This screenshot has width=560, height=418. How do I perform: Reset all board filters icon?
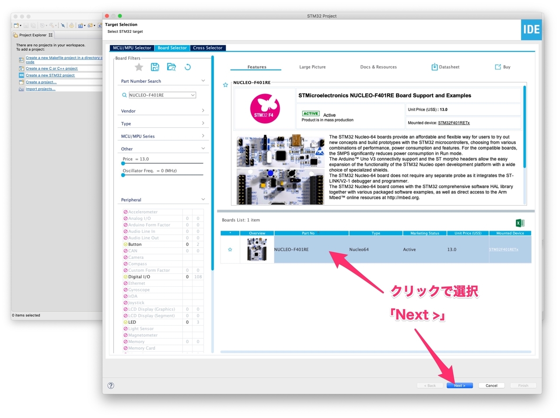click(x=188, y=67)
